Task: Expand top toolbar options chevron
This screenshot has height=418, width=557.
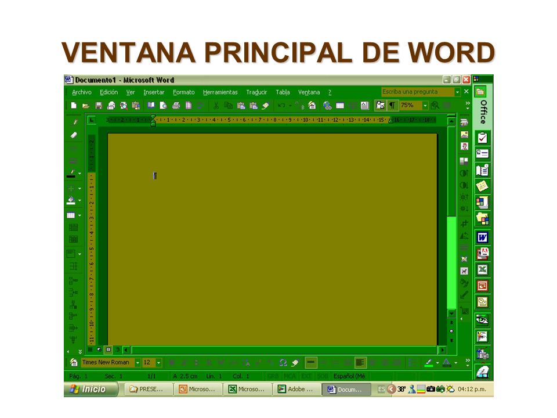Action: click(x=468, y=105)
